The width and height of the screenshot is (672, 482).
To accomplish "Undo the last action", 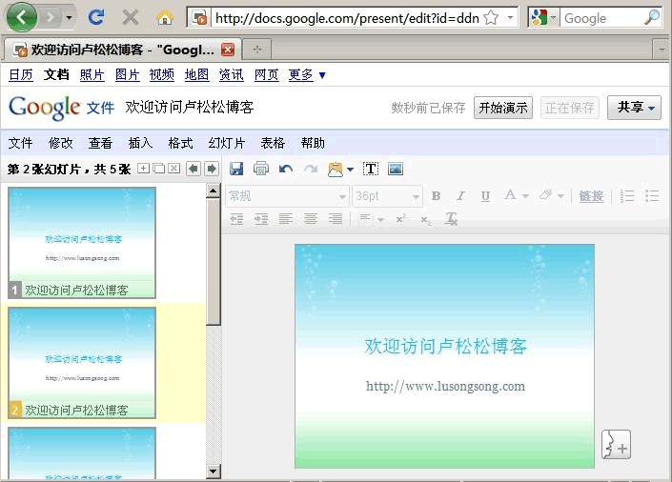I will 285,169.
